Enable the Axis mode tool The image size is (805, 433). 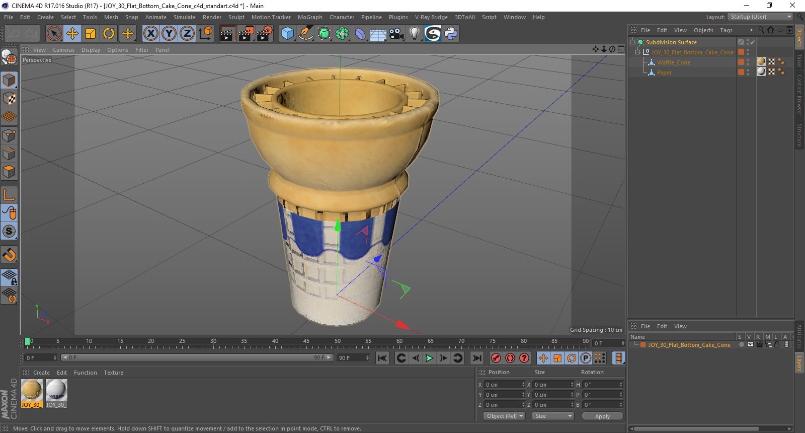(9, 194)
